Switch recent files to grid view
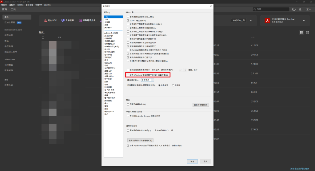This screenshot has width=315, height=171. point(308,32)
